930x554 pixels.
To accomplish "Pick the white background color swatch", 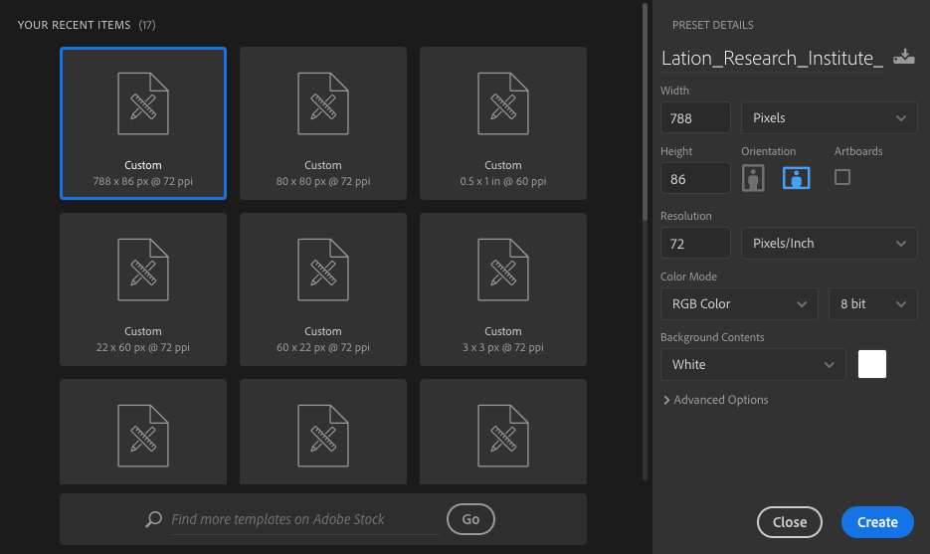I will tap(872, 364).
